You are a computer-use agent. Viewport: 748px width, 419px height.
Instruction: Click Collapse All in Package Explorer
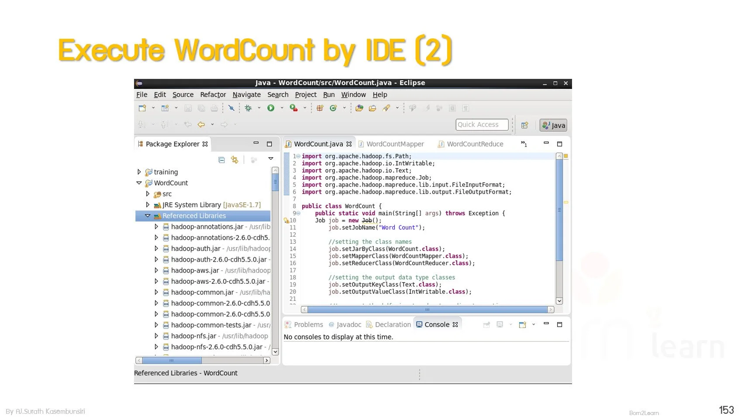(x=221, y=160)
